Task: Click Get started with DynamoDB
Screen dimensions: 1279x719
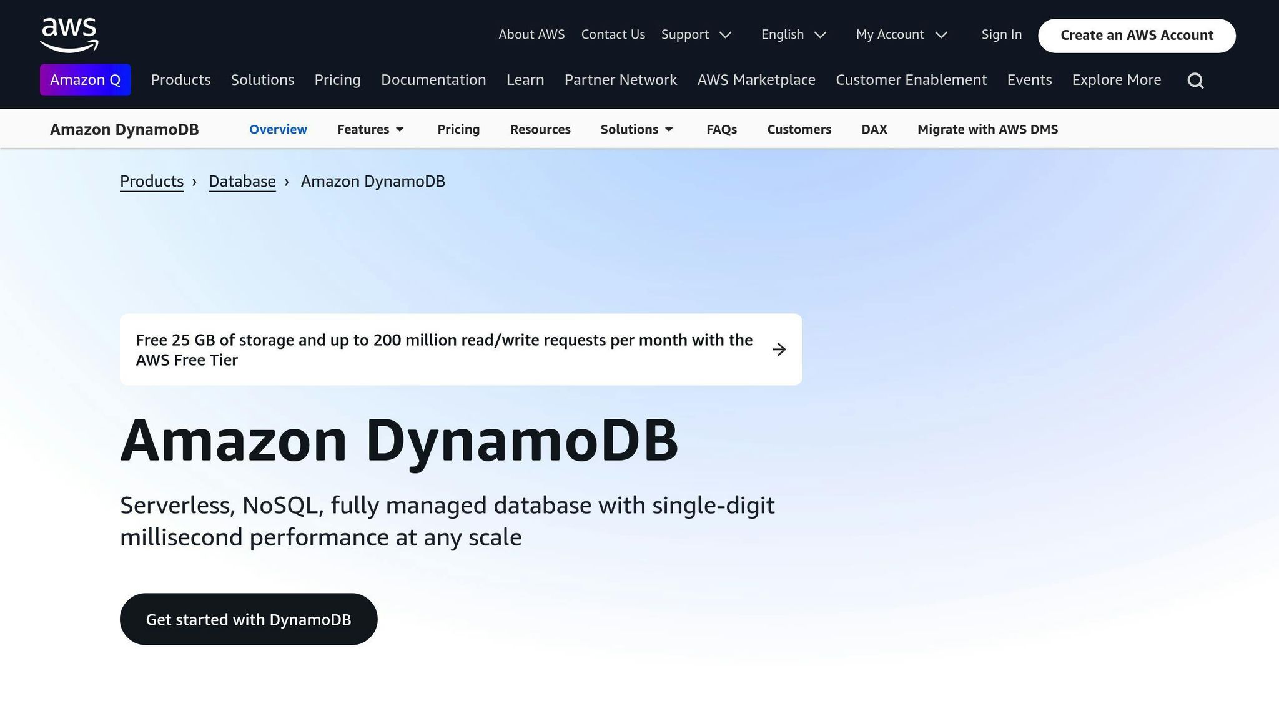Action: click(x=248, y=619)
